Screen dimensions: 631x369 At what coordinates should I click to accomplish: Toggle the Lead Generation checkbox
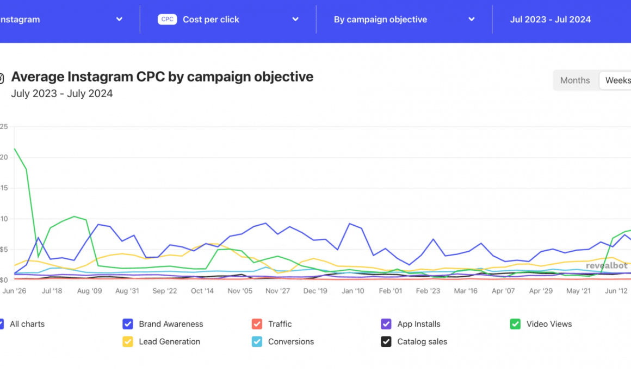[x=128, y=342]
